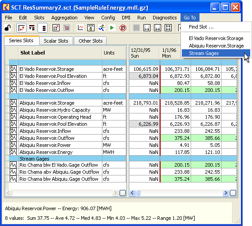Click the fit all columns icon
Image resolution: width=252 pixels, height=226 pixels.
pos(168,28)
